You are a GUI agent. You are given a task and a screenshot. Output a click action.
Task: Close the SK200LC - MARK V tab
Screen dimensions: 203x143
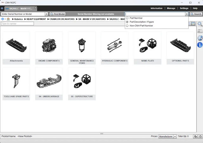tap(36, 8)
